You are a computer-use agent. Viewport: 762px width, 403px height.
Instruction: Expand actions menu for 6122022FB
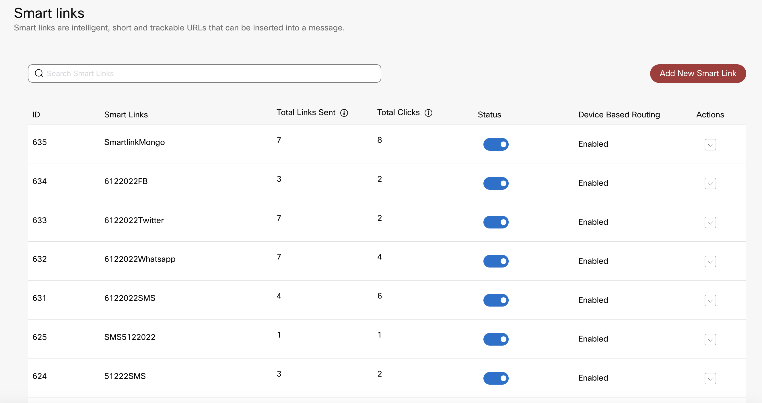(x=710, y=183)
